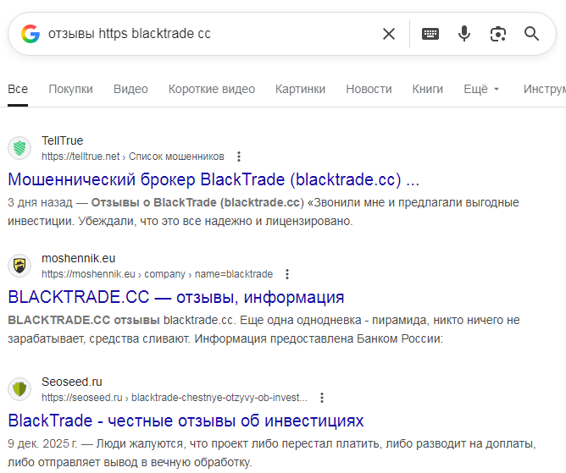
Task: Select the Короткие видео tab
Action: point(211,89)
